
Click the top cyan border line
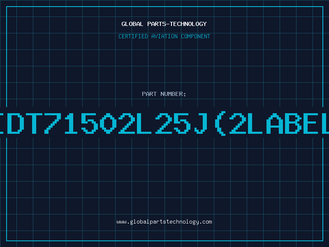pyautogui.click(x=165, y=7)
